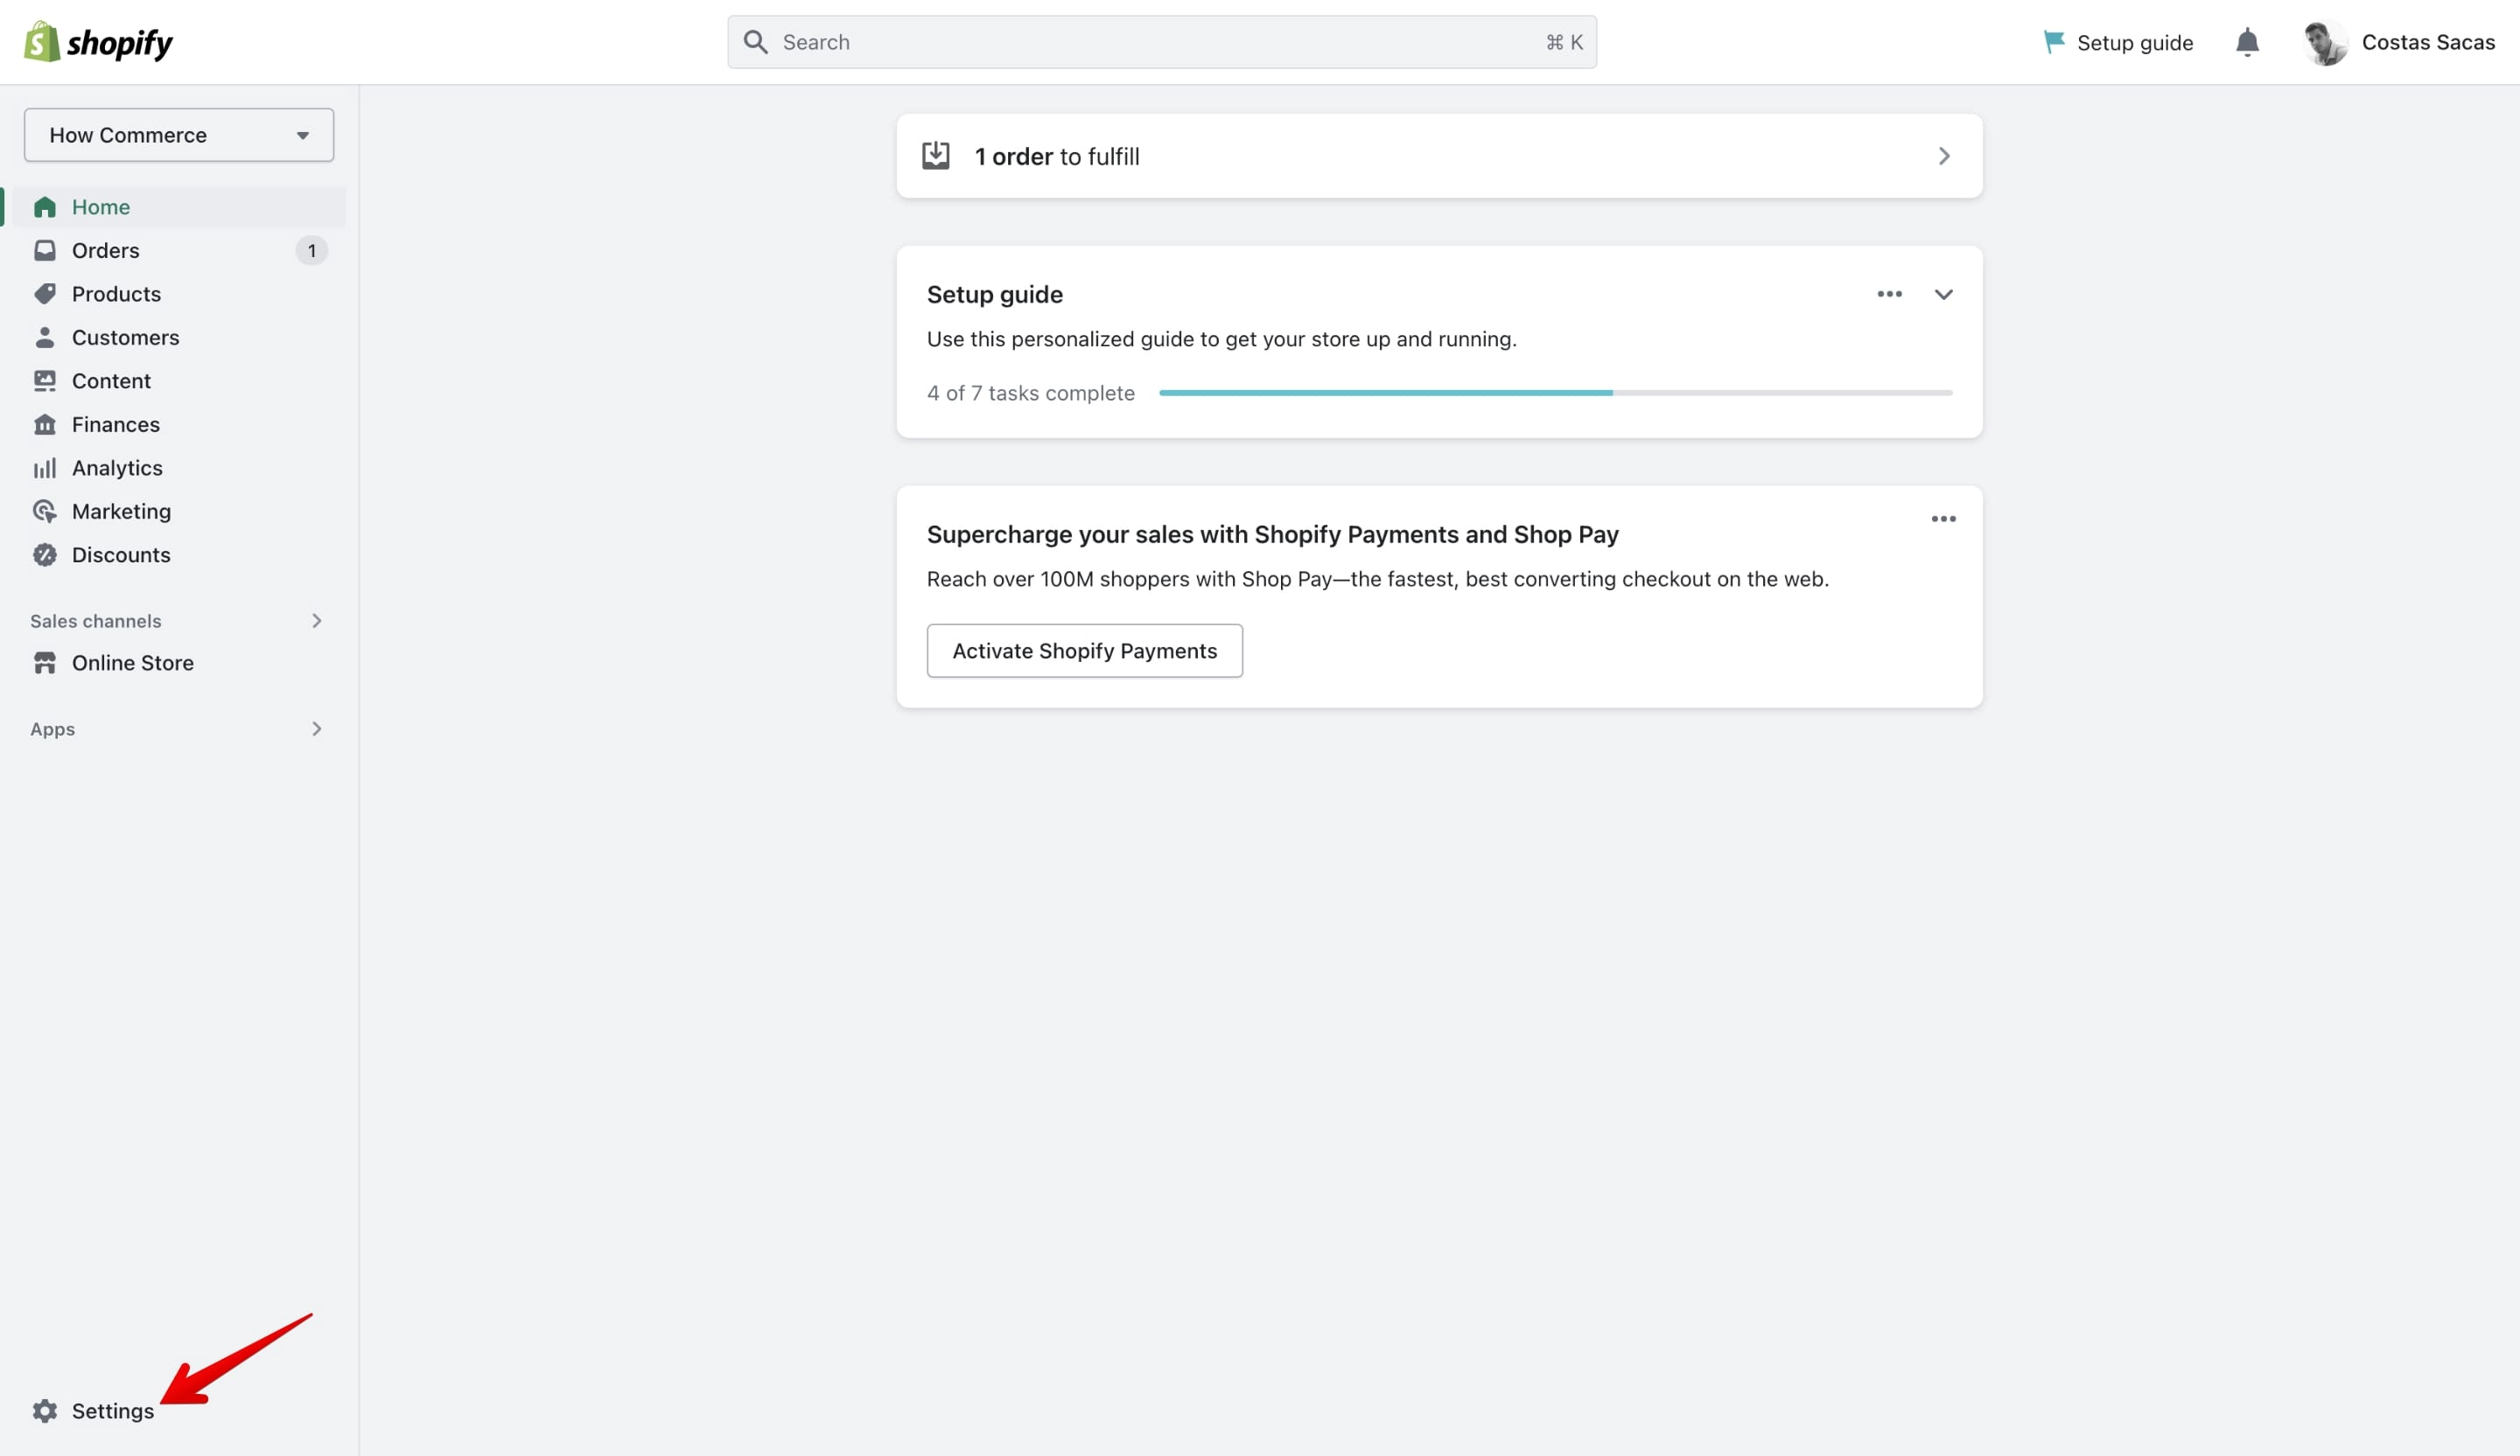
Task: Click the Analytics bar chart icon
Action: [45, 468]
